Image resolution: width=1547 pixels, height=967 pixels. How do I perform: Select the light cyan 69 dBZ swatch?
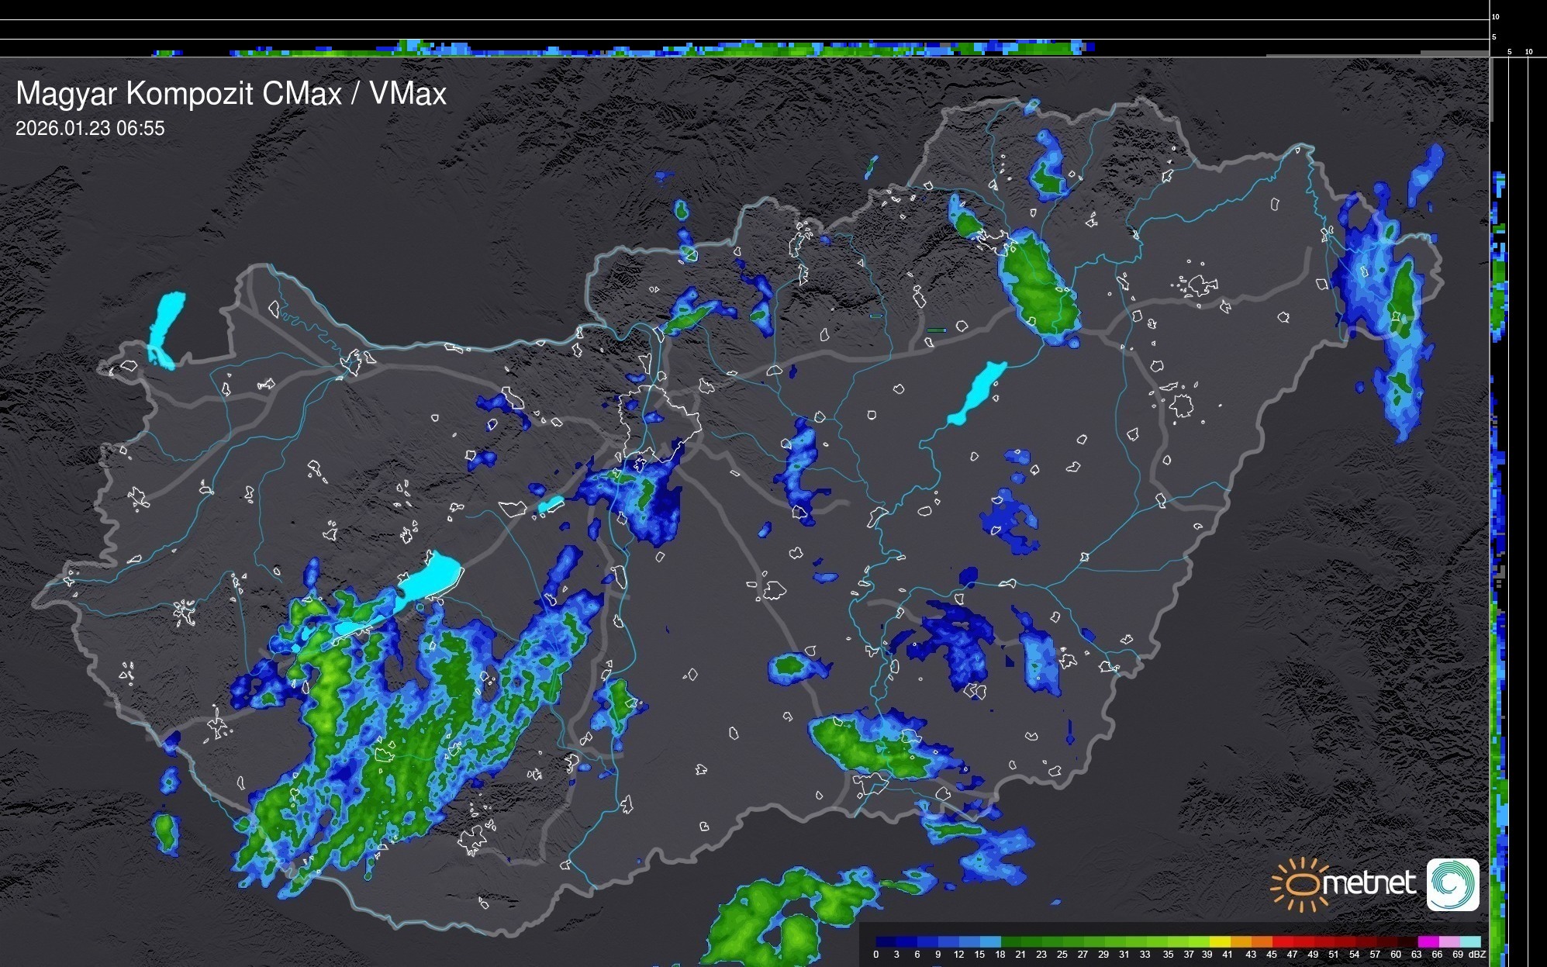pyautogui.click(x=1470, y=941)
